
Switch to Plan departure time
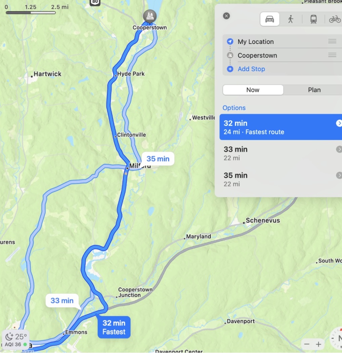(314, 90)
